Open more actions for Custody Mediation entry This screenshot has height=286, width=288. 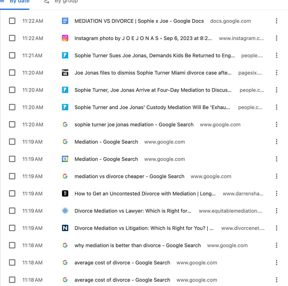coord(277,107)
